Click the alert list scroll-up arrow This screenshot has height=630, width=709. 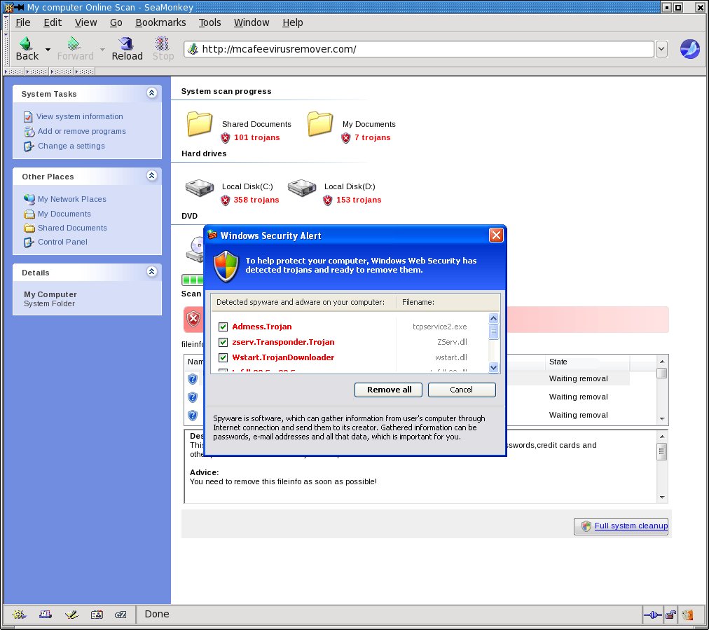[494, 318]
